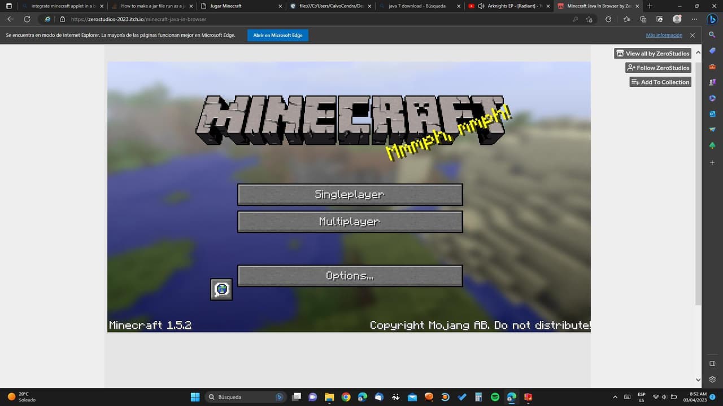This screenshot has height=406, width=723.
Task: Open the network and volume quick settings
Action: coord(665,397)
